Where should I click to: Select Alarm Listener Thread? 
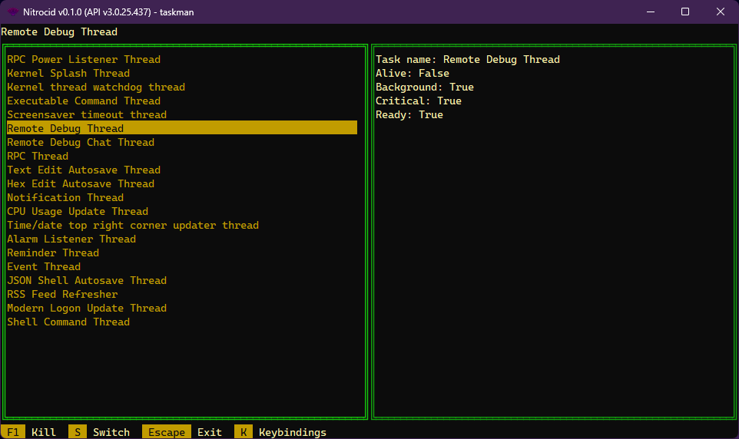[71, 239]
